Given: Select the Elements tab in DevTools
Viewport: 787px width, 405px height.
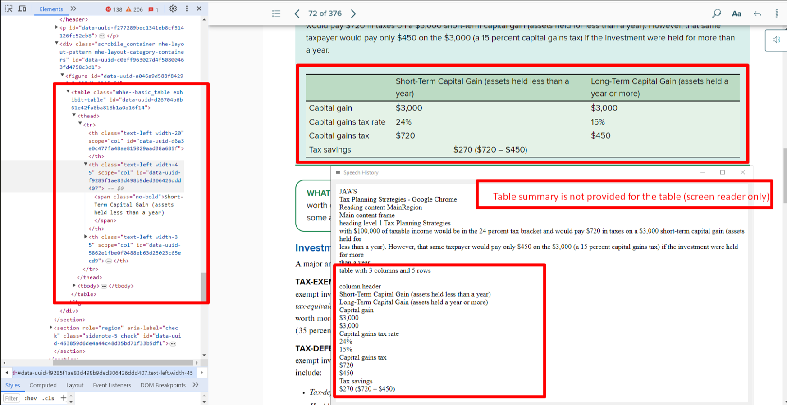Looking at the screenshot, I should (x=51, y=9).
